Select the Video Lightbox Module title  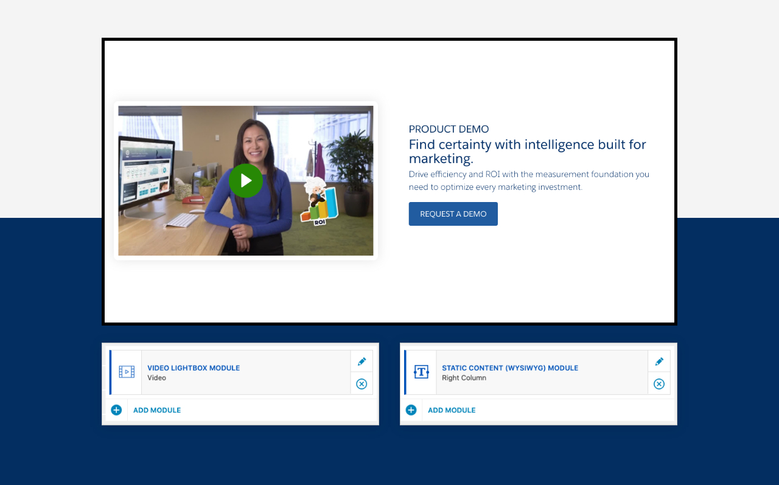click(194, 368)
